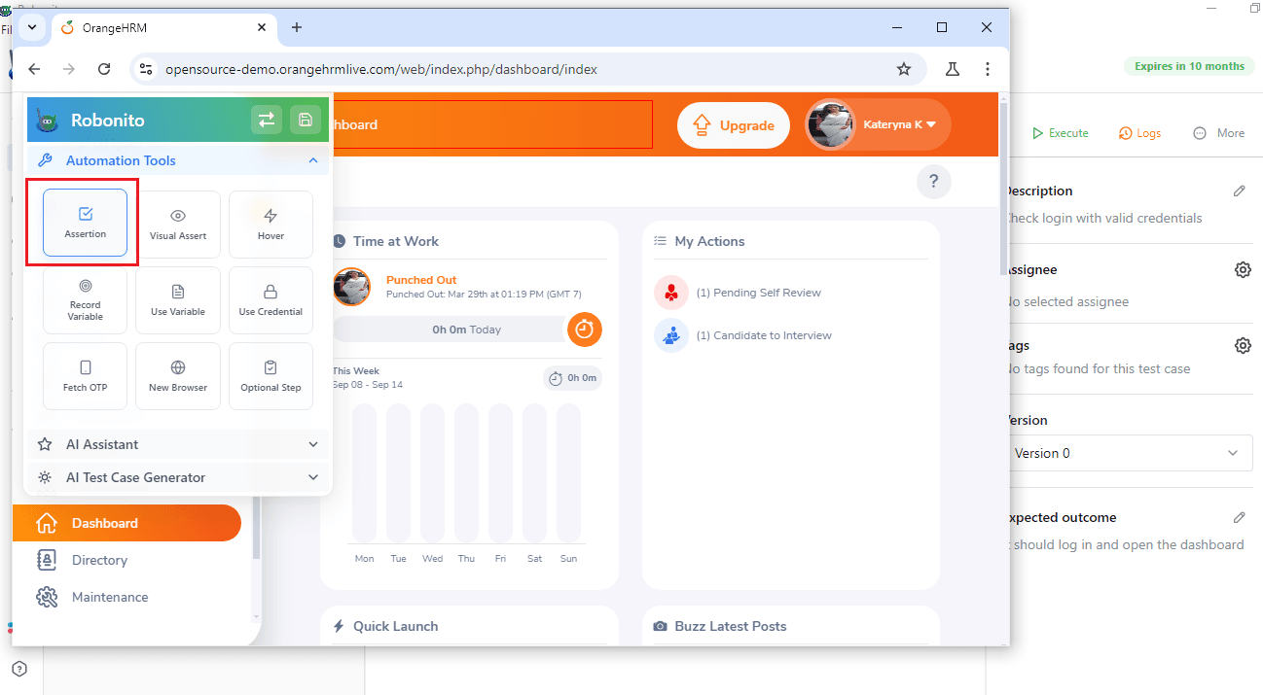Select the Assertion automation tool
Viewport: 1263px width, 695px height.
pyautogui.click(x=86, y=223)
